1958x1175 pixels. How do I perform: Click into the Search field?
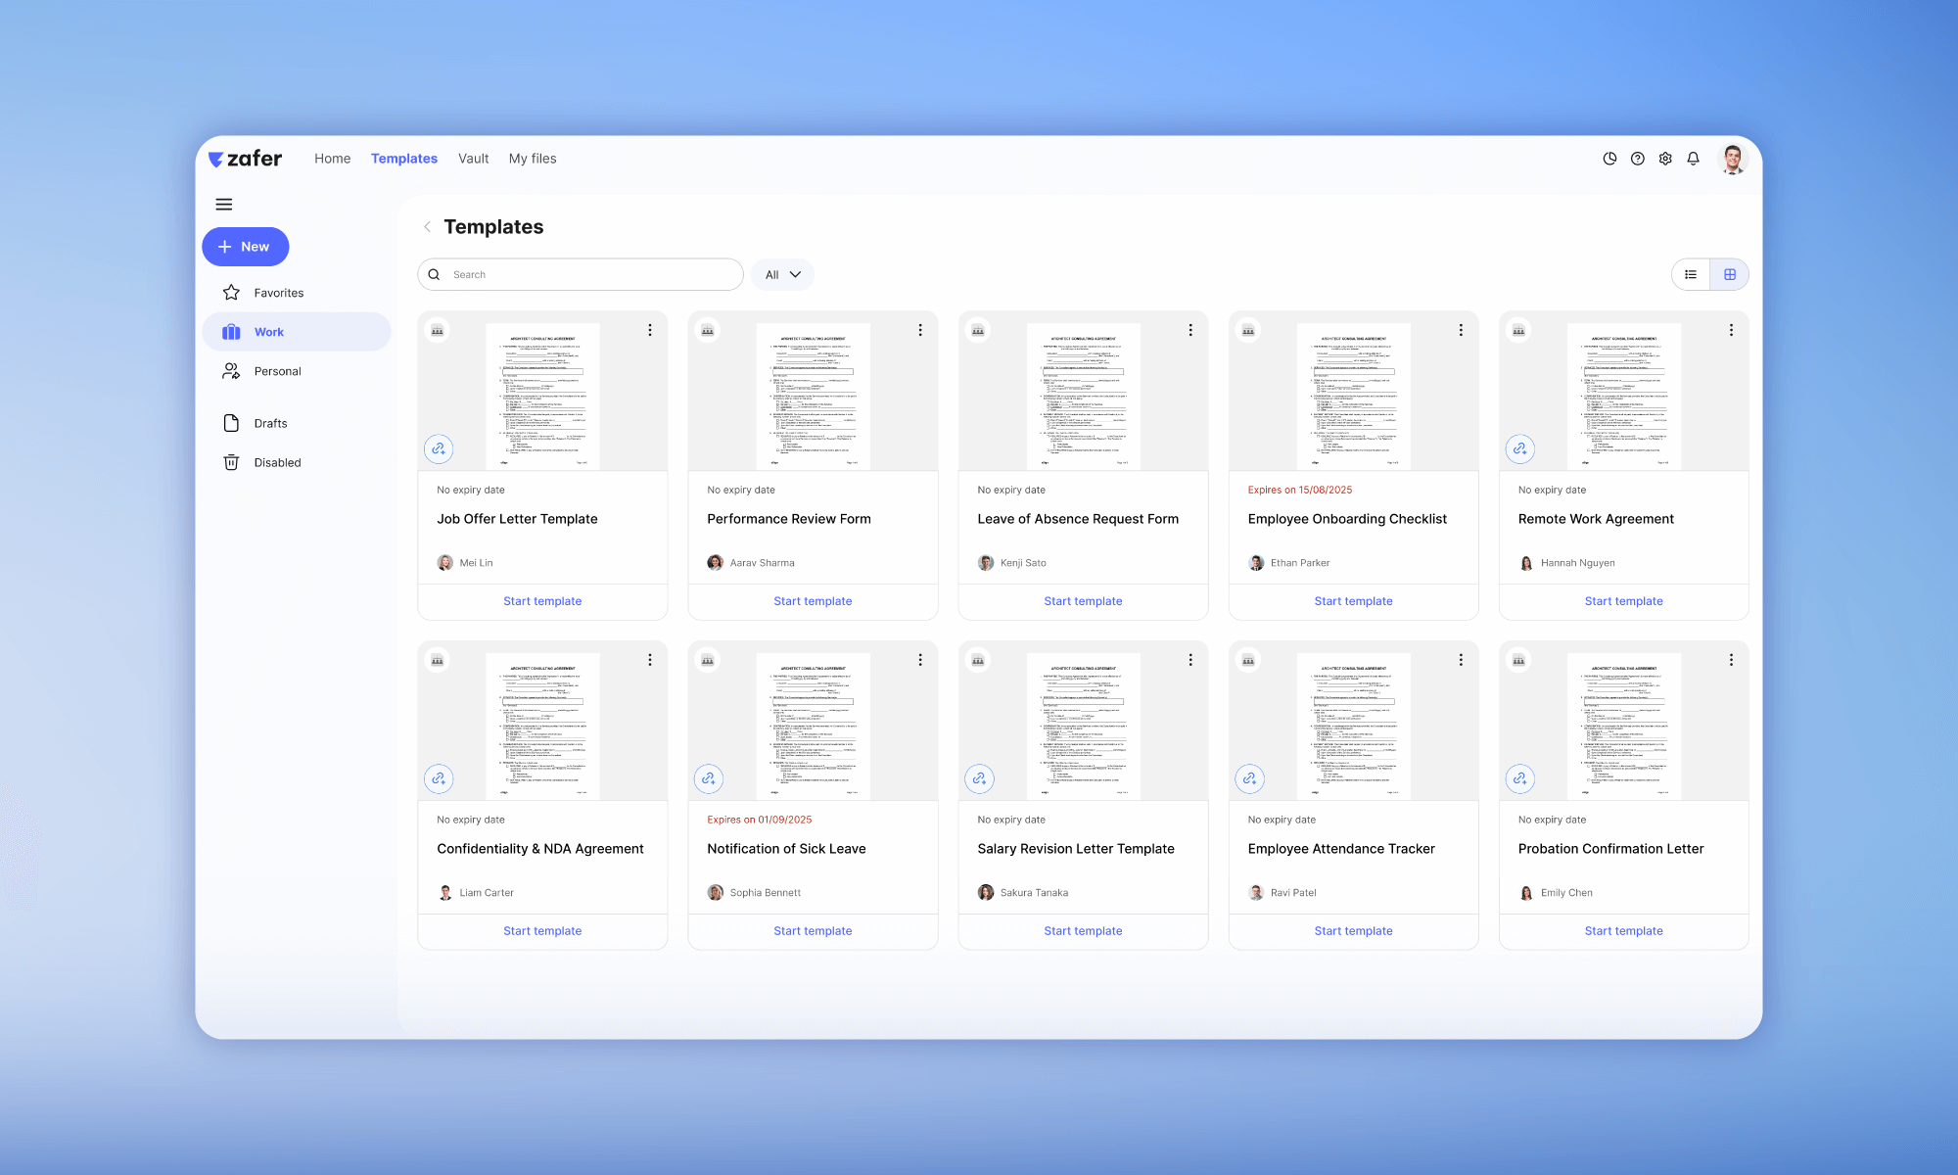581,275
